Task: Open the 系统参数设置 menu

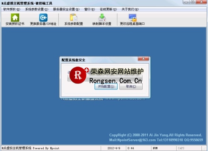Action: 37,9
